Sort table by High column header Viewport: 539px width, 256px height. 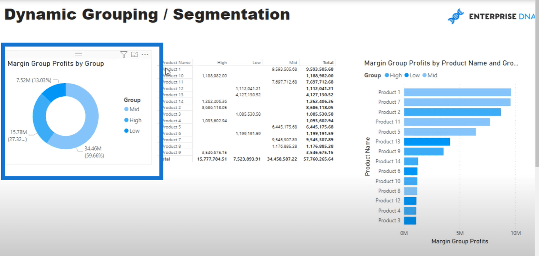[x=222, y=62]
